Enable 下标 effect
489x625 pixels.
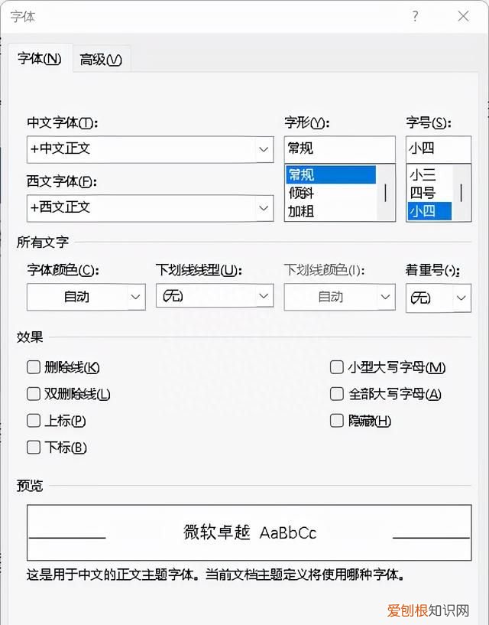click(x=34, y=448)
